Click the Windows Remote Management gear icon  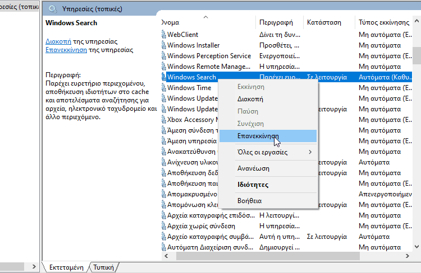pos(164,67)
